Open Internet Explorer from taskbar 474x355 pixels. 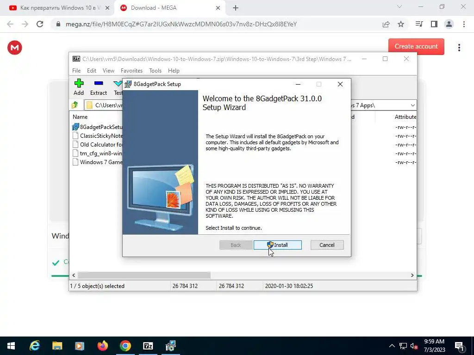coord(34,346)
